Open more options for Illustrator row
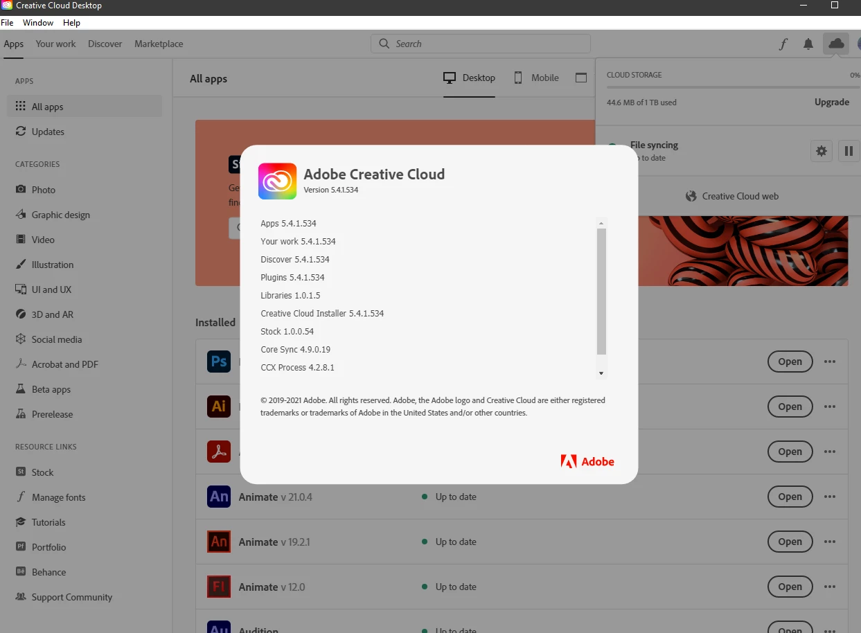861x633 pixels. pyautogui.click(x=829, y=407)
